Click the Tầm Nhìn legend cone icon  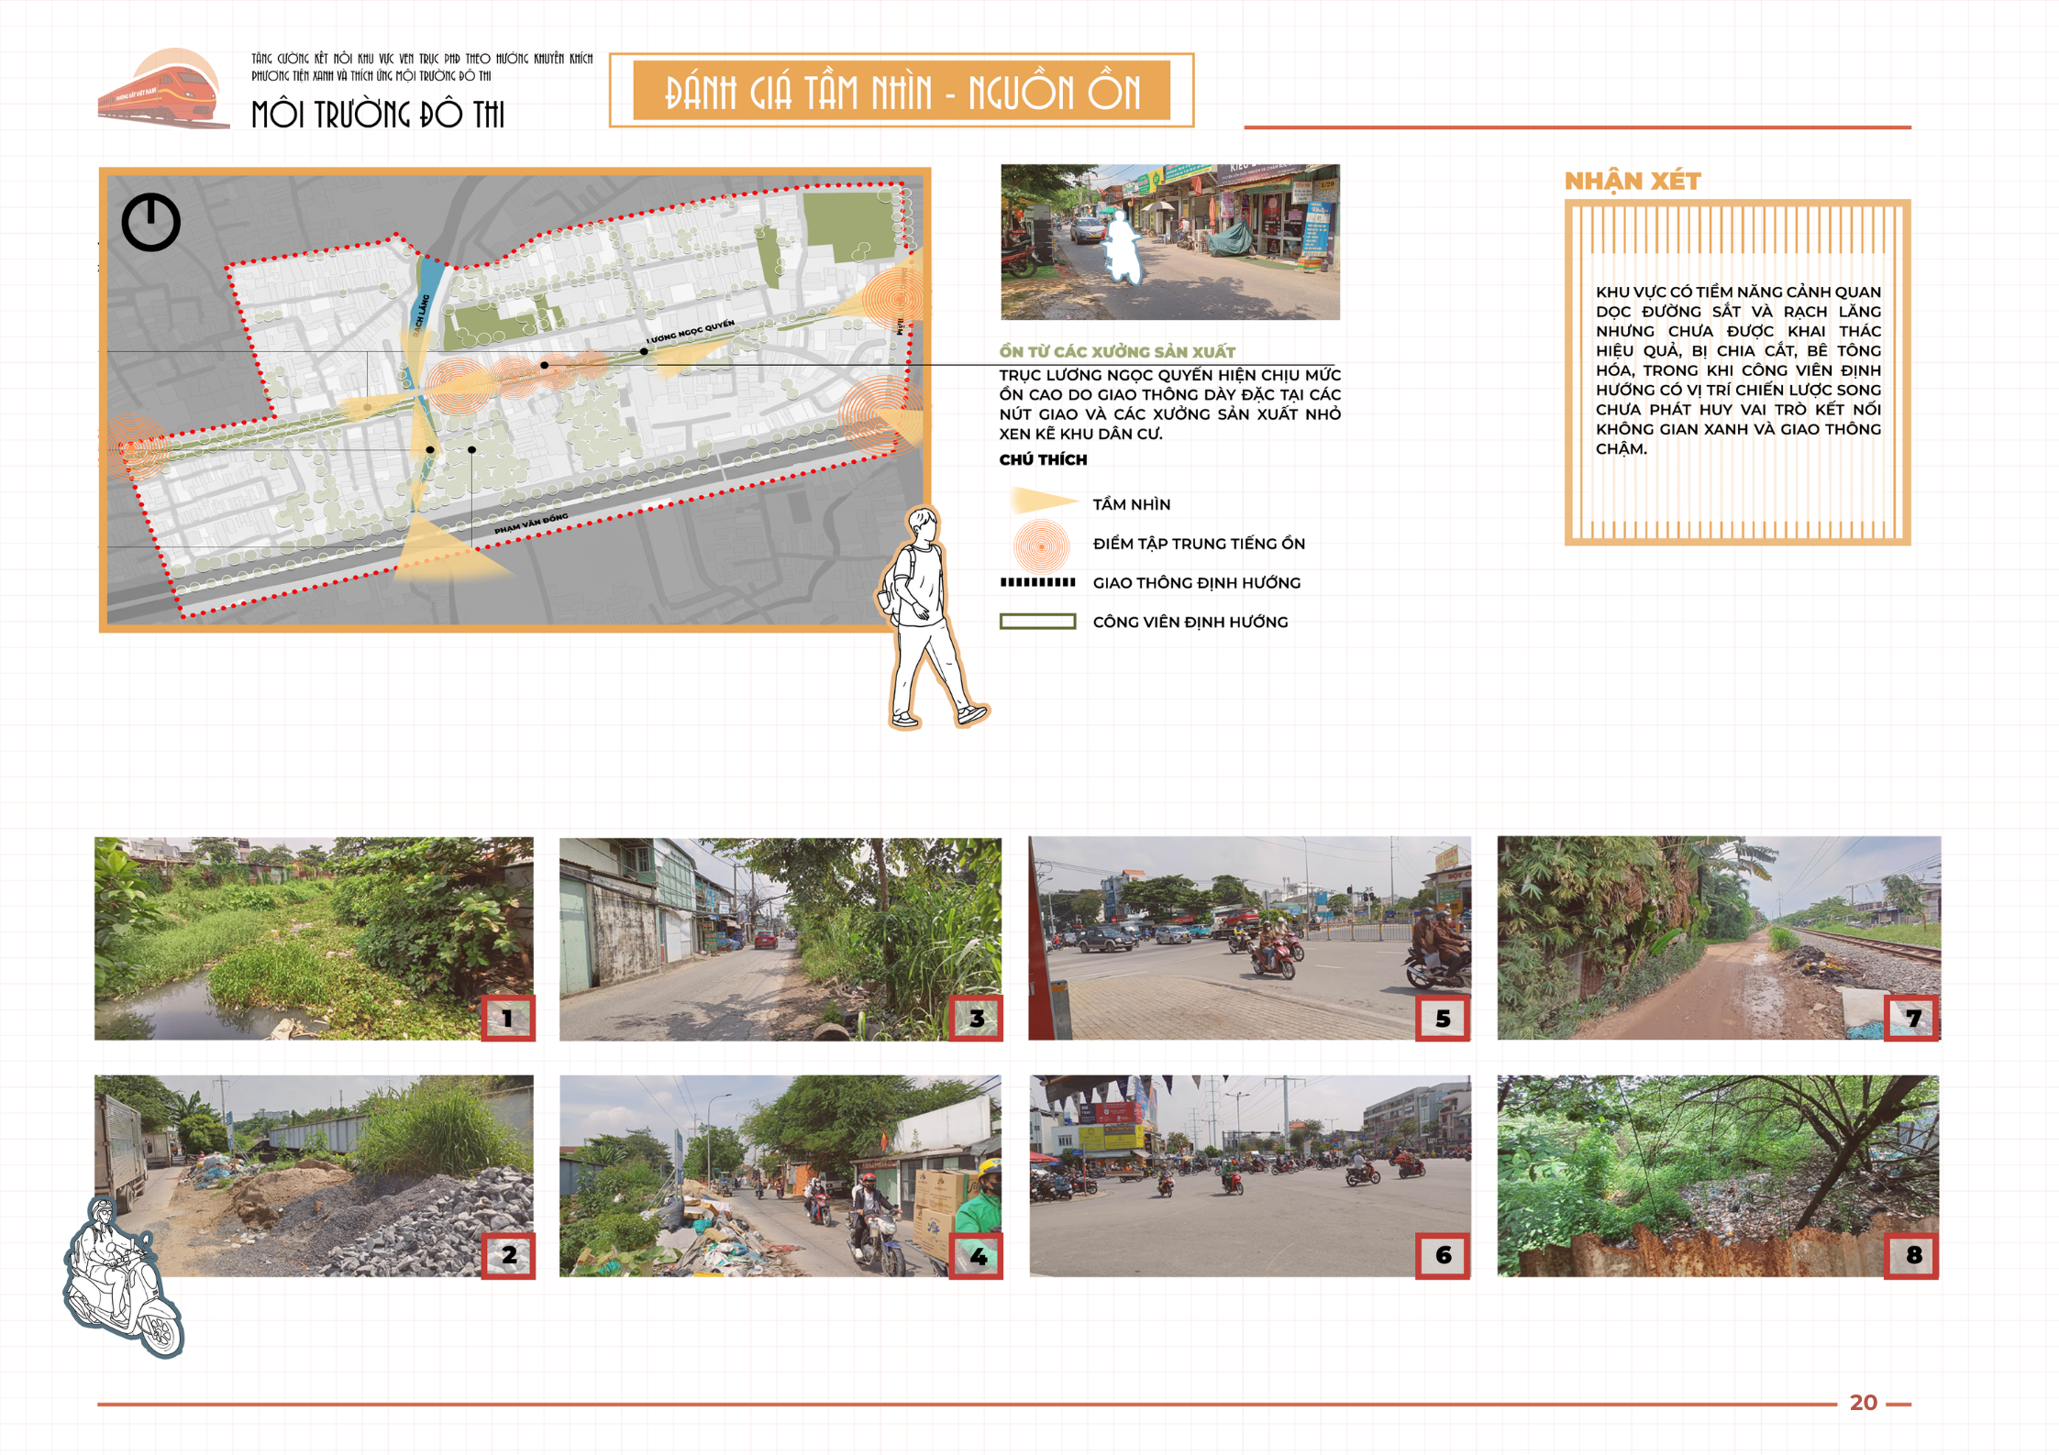[1042, 502]
